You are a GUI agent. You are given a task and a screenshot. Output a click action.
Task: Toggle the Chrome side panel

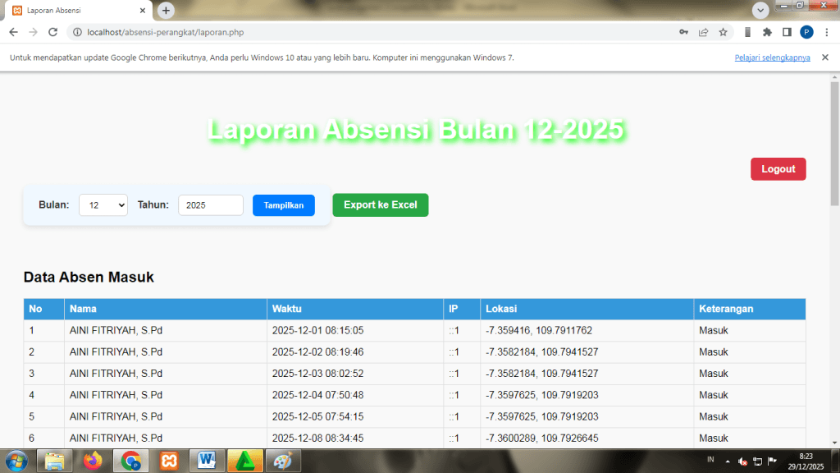click(x=787, y=32)
